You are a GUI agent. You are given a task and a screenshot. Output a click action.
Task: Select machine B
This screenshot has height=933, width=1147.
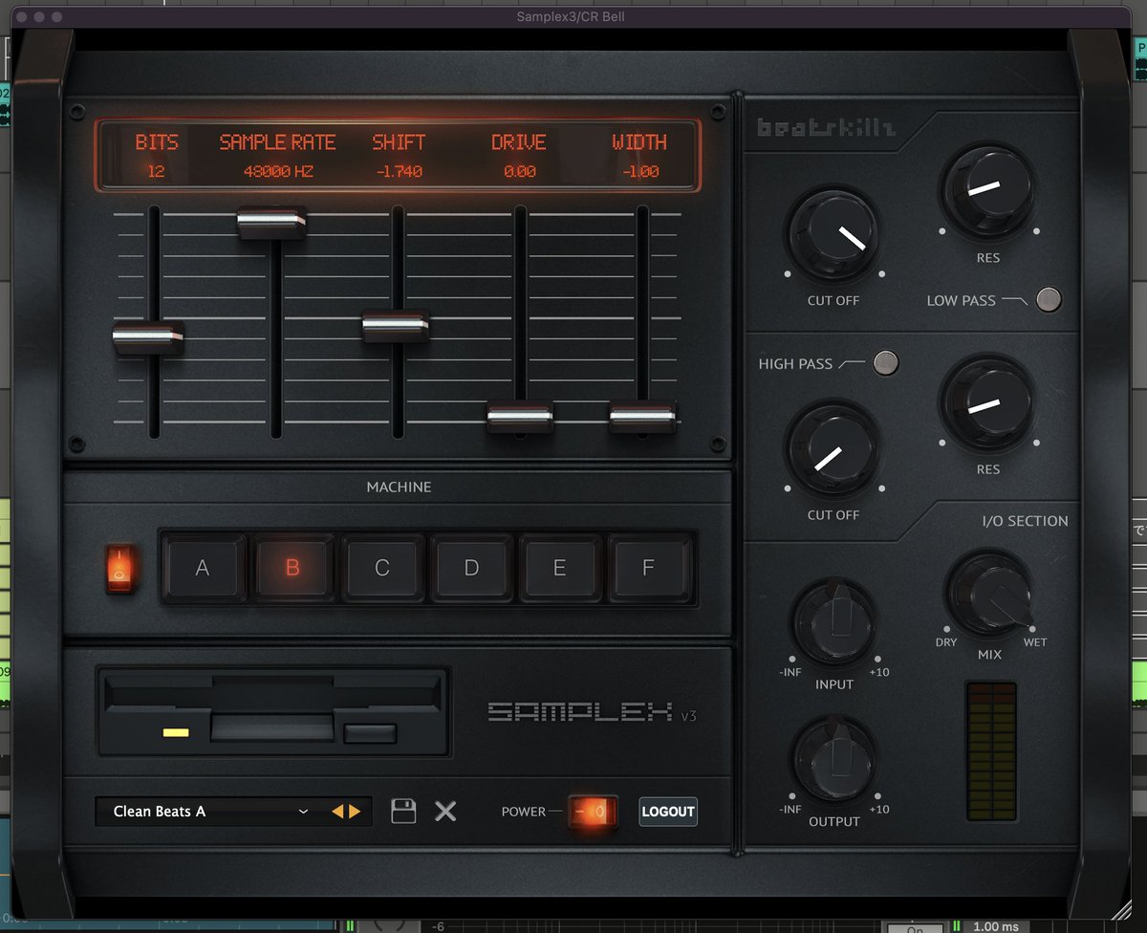tap(292, 568)
